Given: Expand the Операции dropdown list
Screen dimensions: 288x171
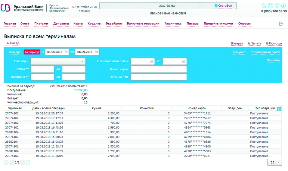Looking at the screenshot, I should [x=82, y=61].
